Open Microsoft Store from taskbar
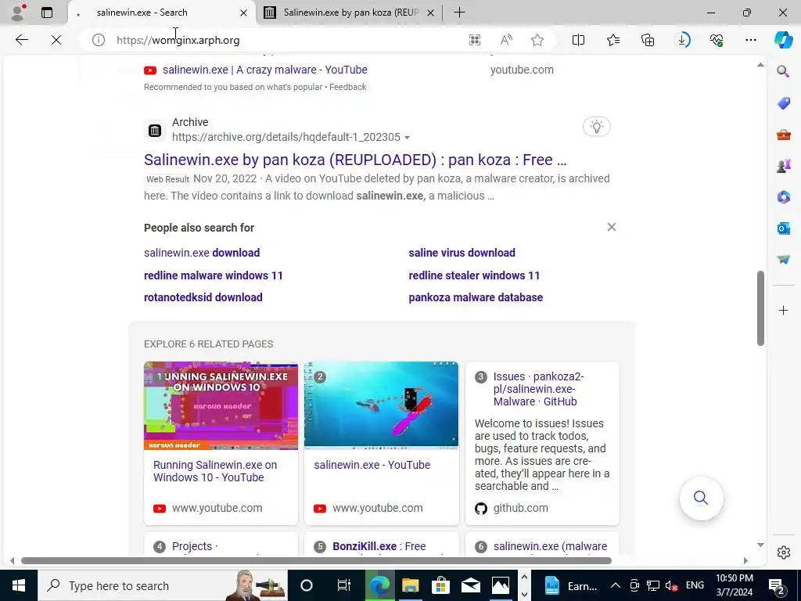 [x=440, y=585]
